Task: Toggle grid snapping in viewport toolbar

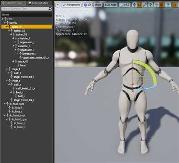Action: (161, 5)
